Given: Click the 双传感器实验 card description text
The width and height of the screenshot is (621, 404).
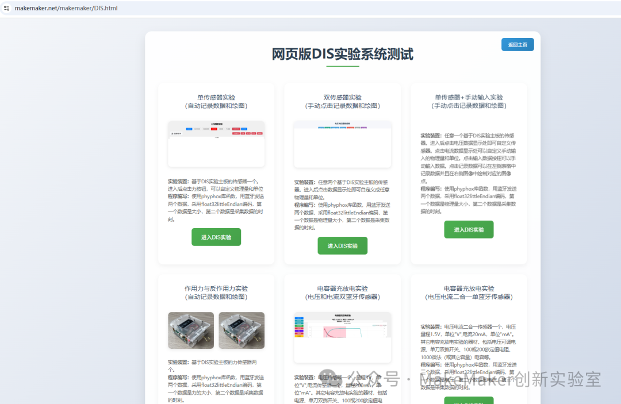Looking at the screenshot, I should (343, 205).
